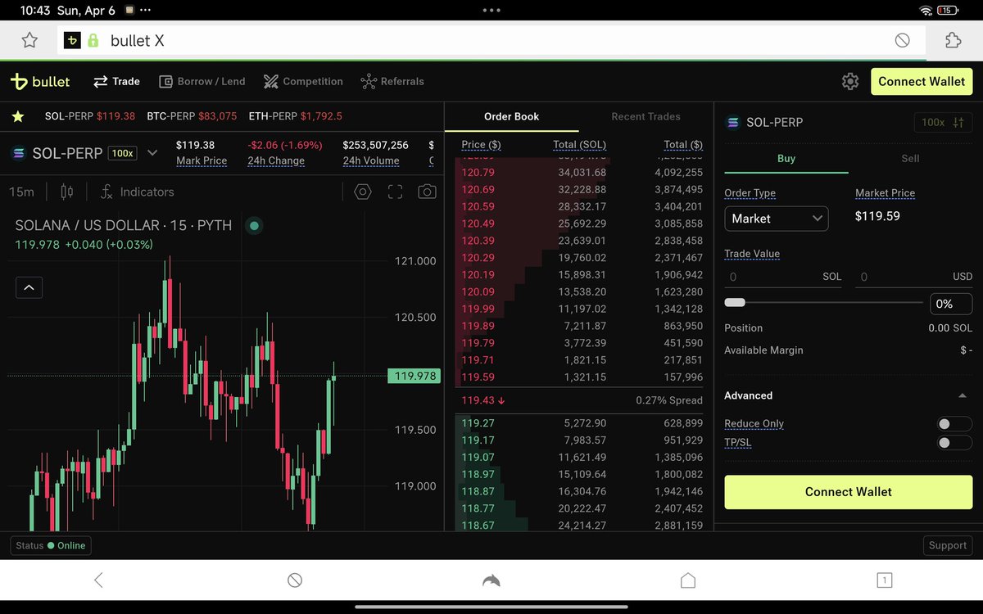Click the favorites star icon
The width and height of the screenshot is (983, 614).
[17, 116]
